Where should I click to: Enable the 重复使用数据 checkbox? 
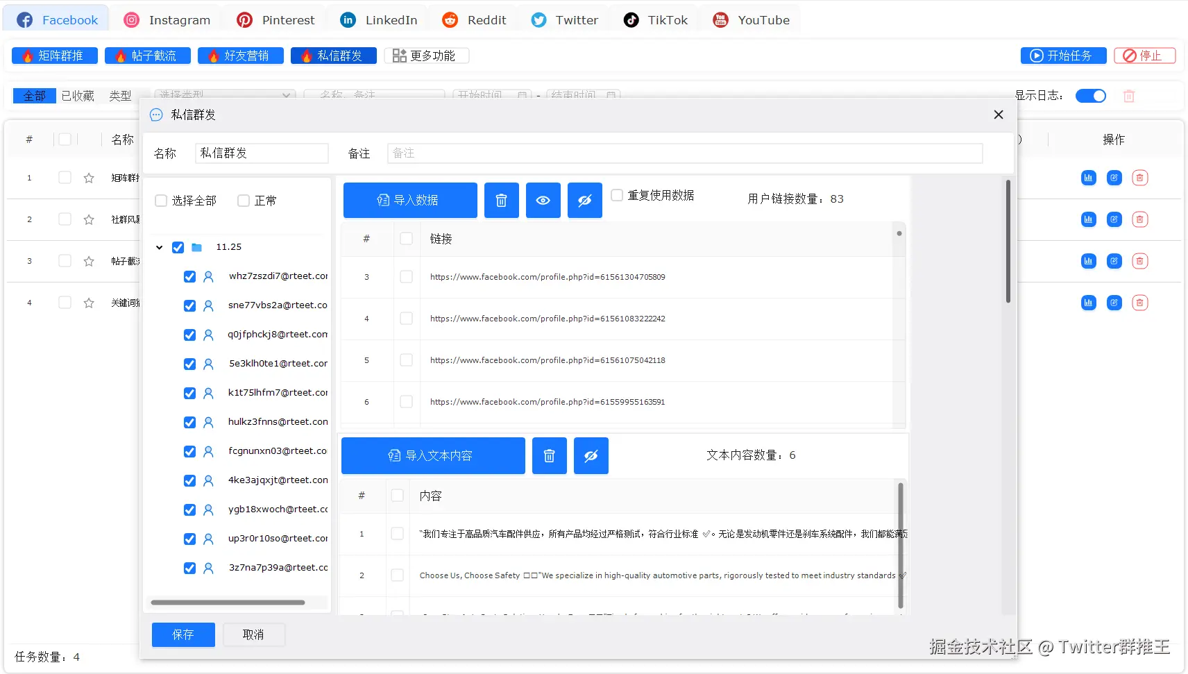(x=617, y=195)
